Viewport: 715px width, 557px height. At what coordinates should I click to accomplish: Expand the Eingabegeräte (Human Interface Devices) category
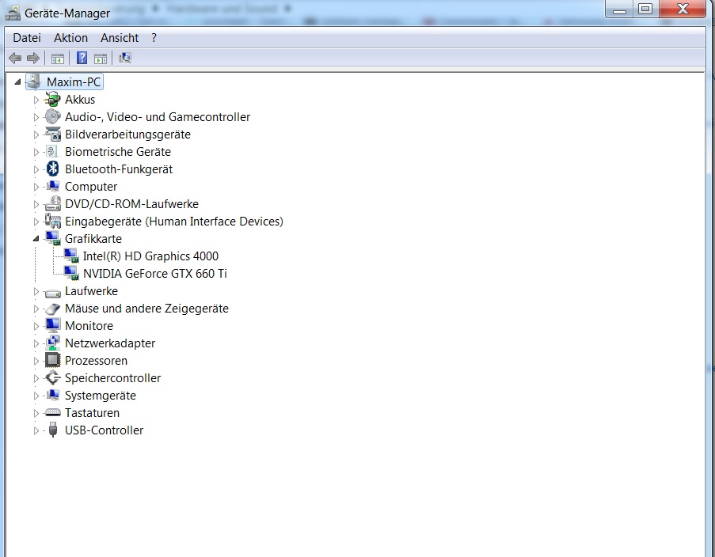pos(36,222)
